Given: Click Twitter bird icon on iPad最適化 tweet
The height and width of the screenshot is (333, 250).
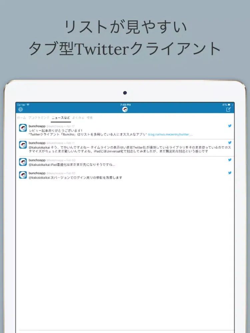Looking at the screenshot, I should pos(230,160).
